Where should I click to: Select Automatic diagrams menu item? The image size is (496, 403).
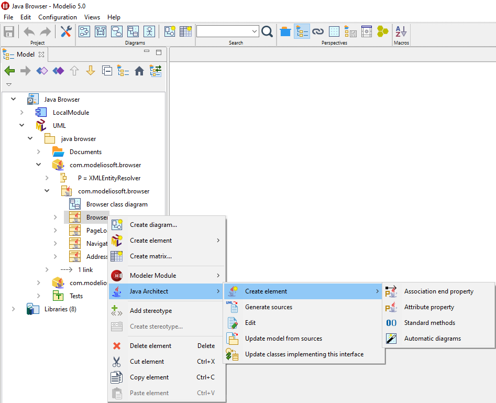pyautogui.click(x=438, y=339)
